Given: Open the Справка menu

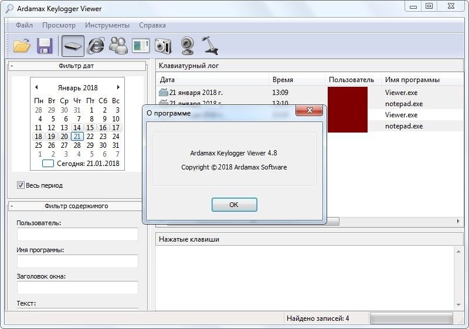Looking at the screenshot, I should pyautogui.click(x=152, y=25).
